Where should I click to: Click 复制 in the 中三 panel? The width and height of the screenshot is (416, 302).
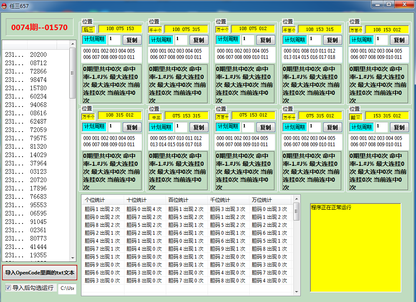[x=199, y=127]
